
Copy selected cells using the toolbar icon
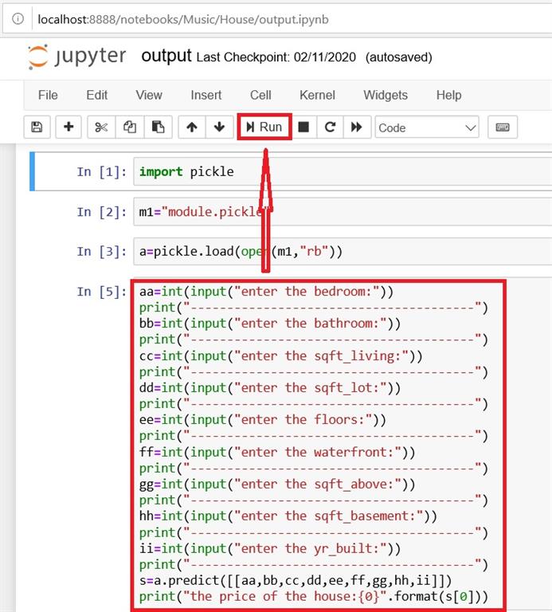(x=130, y=127)
